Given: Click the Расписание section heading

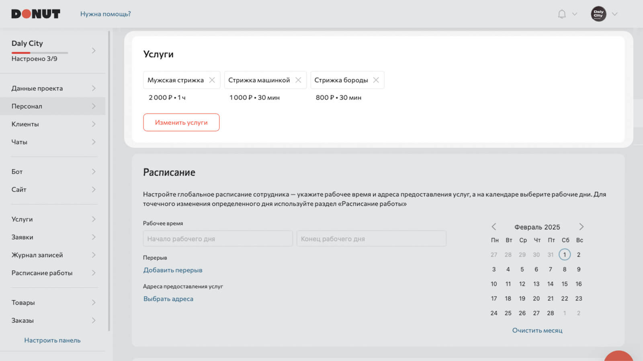Looking at the screenshot, I should (169, 172).
